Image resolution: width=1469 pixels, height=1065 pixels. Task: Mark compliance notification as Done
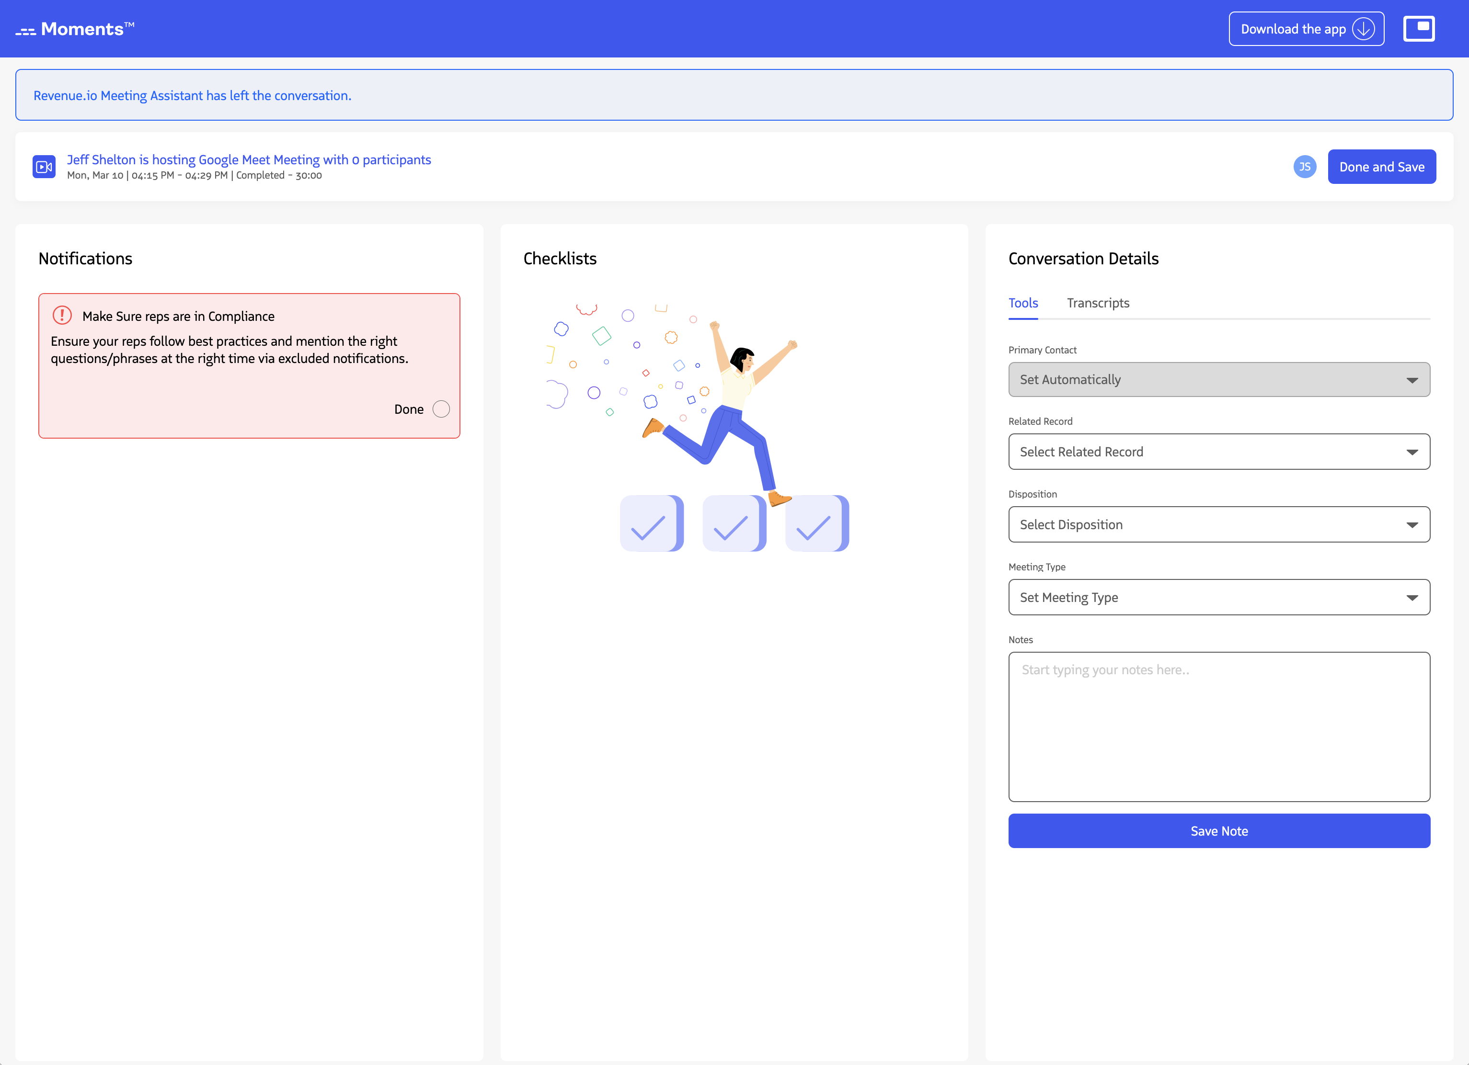pos(441,409)
